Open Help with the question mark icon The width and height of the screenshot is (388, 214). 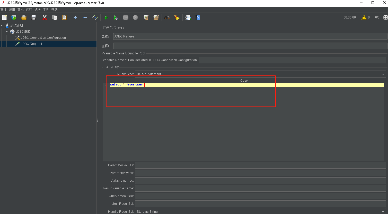point(198,17)
